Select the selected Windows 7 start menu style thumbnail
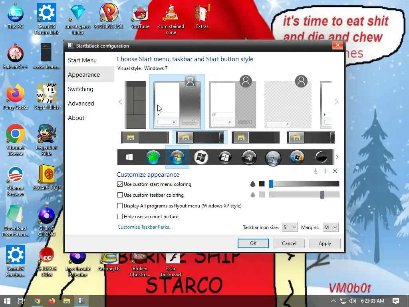 (177, 102)
